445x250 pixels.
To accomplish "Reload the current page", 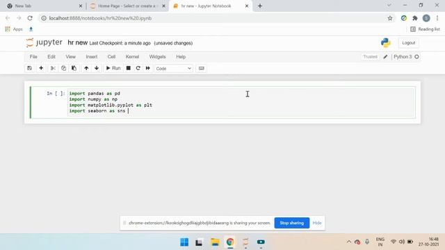I will (x=30, y=18).
